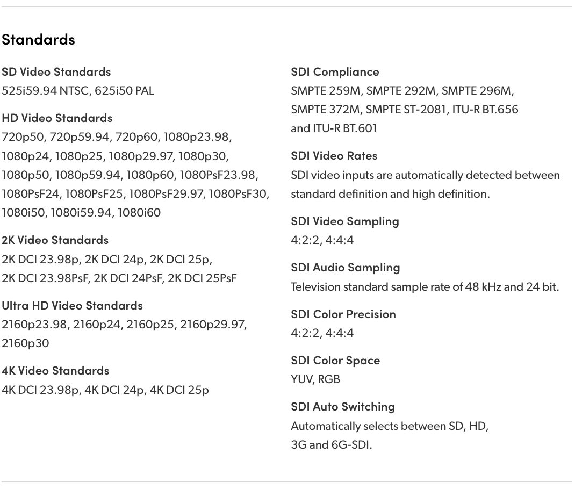Image resolution: width=575 pixels, height=489 pixels.
Task: Click the HD Video Standards heading
Action: pyautogui.click(x=57, y=118)
